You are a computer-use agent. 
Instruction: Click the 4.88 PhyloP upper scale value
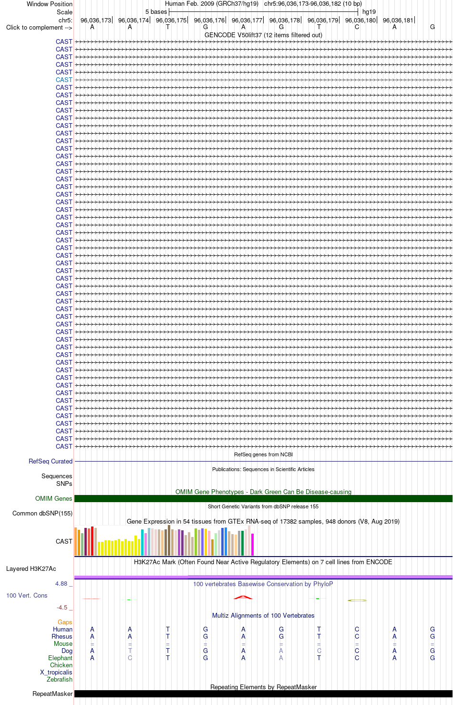coord(63,583)
